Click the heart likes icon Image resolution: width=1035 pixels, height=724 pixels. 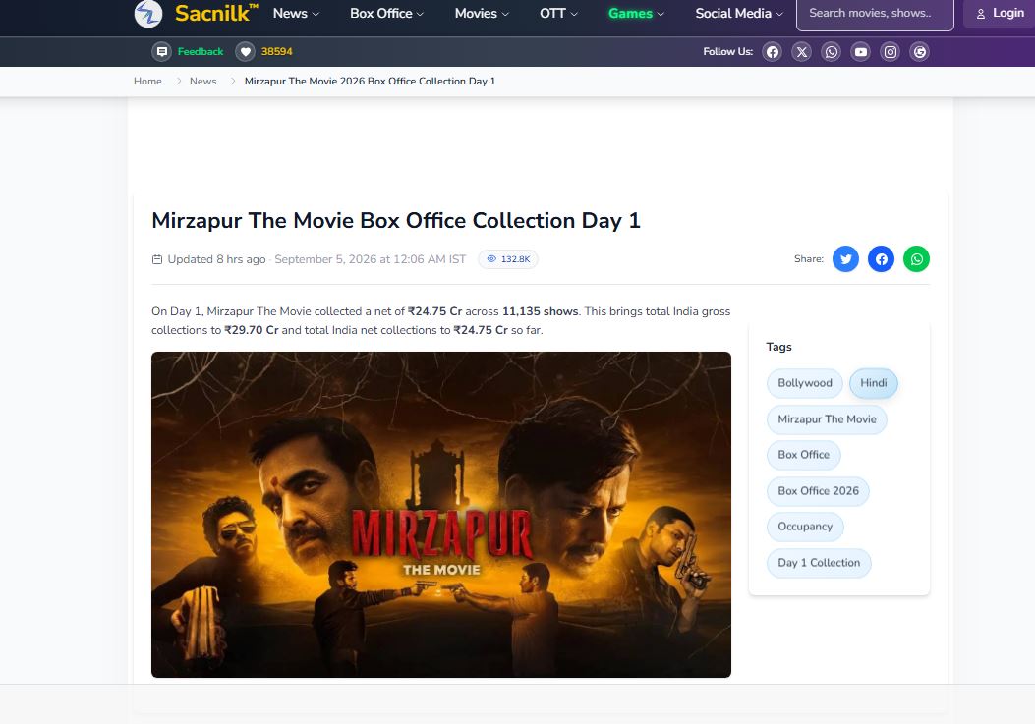click(x=245, y=51)
